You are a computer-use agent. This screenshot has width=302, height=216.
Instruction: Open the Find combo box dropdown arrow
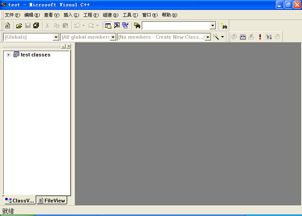(x=213, y=26)
